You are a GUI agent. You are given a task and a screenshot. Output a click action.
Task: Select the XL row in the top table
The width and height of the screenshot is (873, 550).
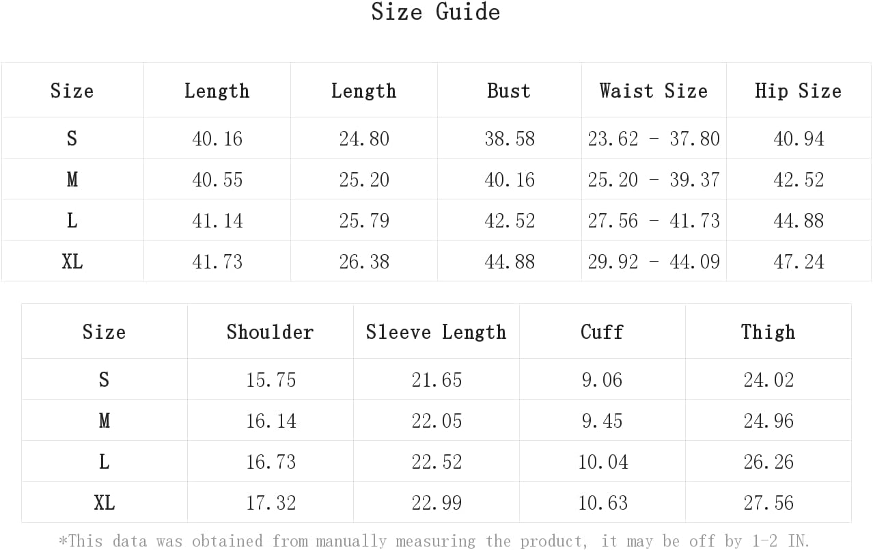[x=436, y=261]
